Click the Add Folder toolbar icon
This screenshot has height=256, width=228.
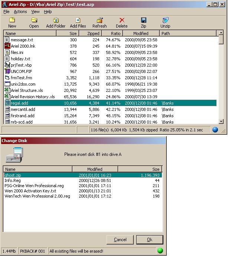[x=56, y=20]
